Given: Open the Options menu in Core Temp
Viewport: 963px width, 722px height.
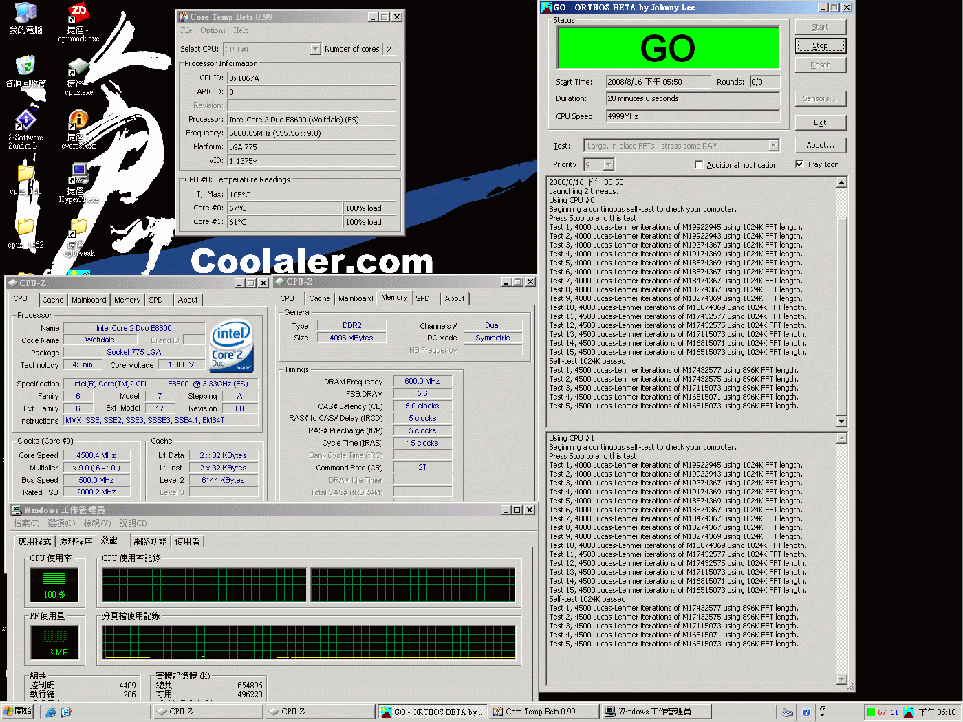Looking at the screenshot, I should click(x=213, y=30).
